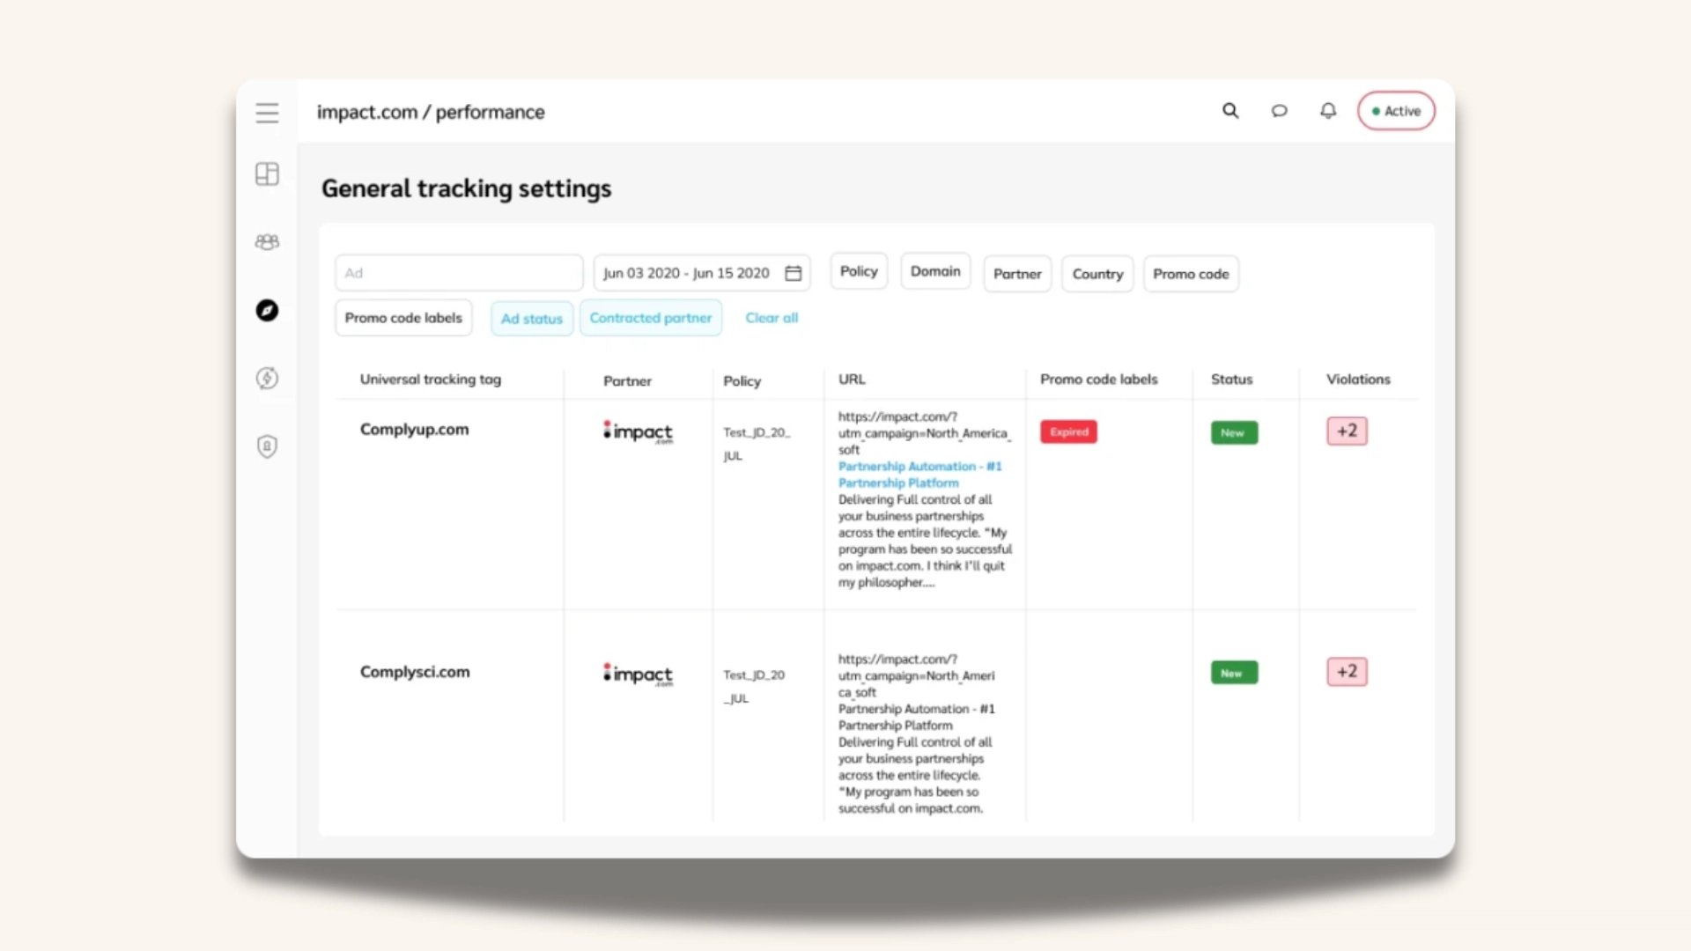Viewport: 1691px width, 951px height.
Task: Click the URL column header
Action: pyautogui.click(x=852, y=380)
